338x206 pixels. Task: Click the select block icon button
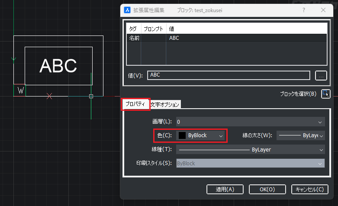tap(325, 93)
